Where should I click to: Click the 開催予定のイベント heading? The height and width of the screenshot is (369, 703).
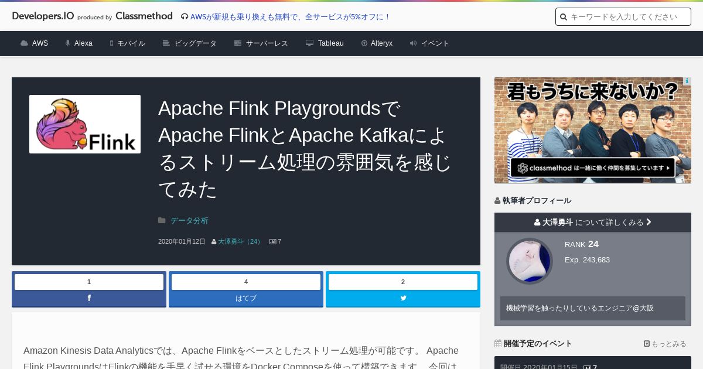(x=538, y=343)
